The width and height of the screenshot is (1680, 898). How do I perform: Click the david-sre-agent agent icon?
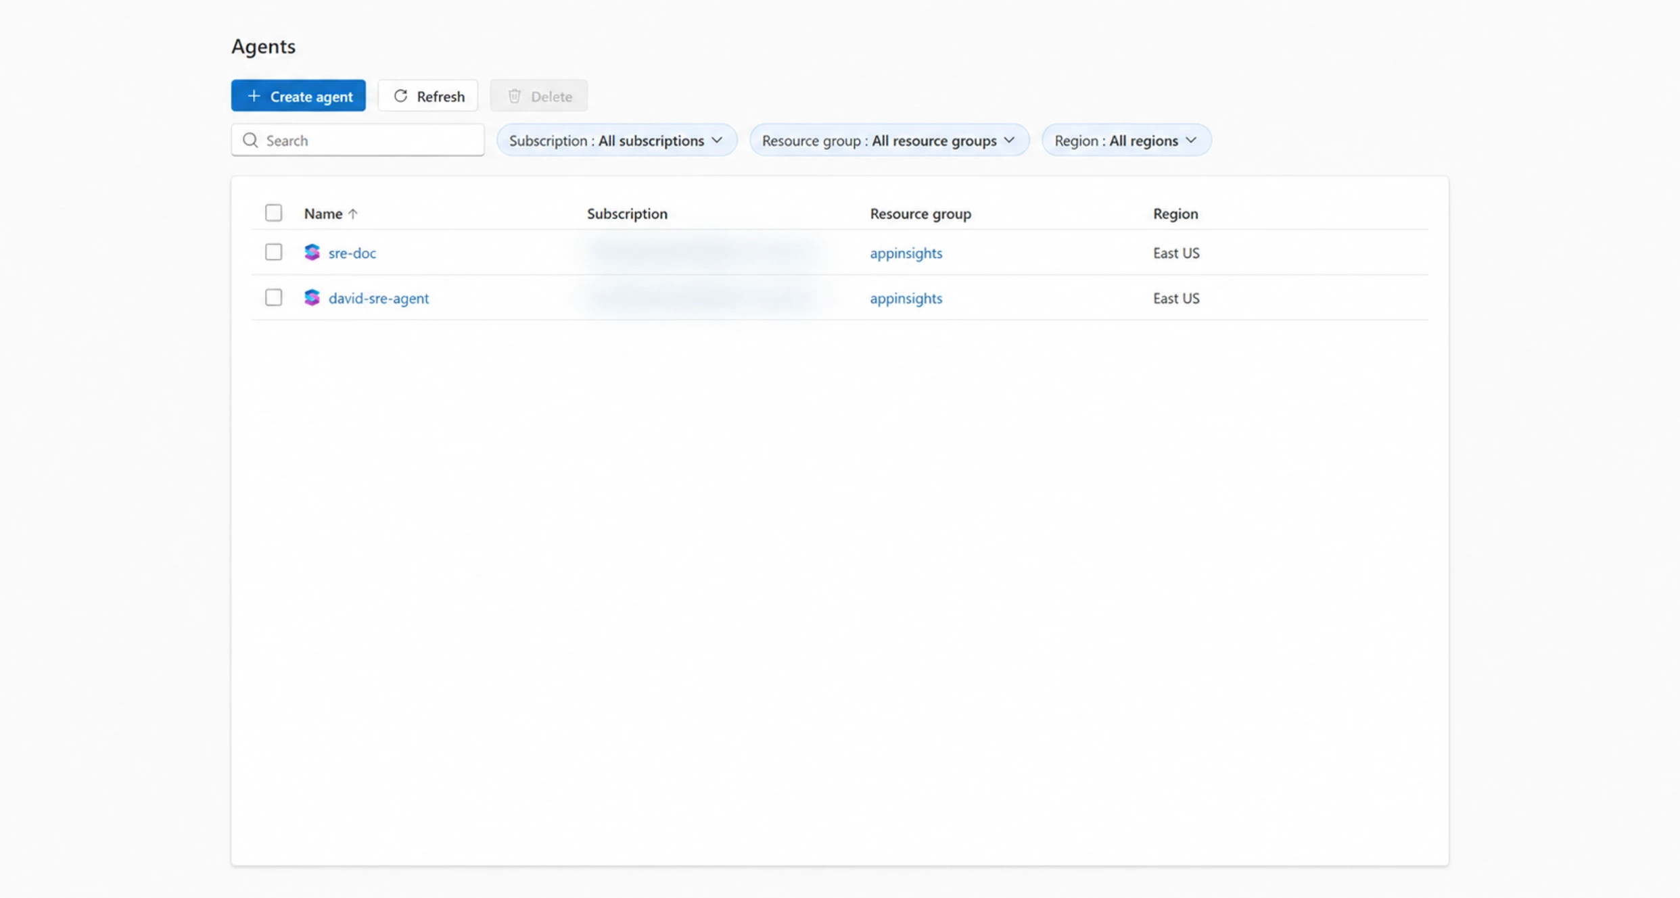coord(312,297)
